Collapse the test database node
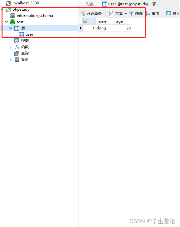Screen dimensions: 180x227 click(6, 22)
